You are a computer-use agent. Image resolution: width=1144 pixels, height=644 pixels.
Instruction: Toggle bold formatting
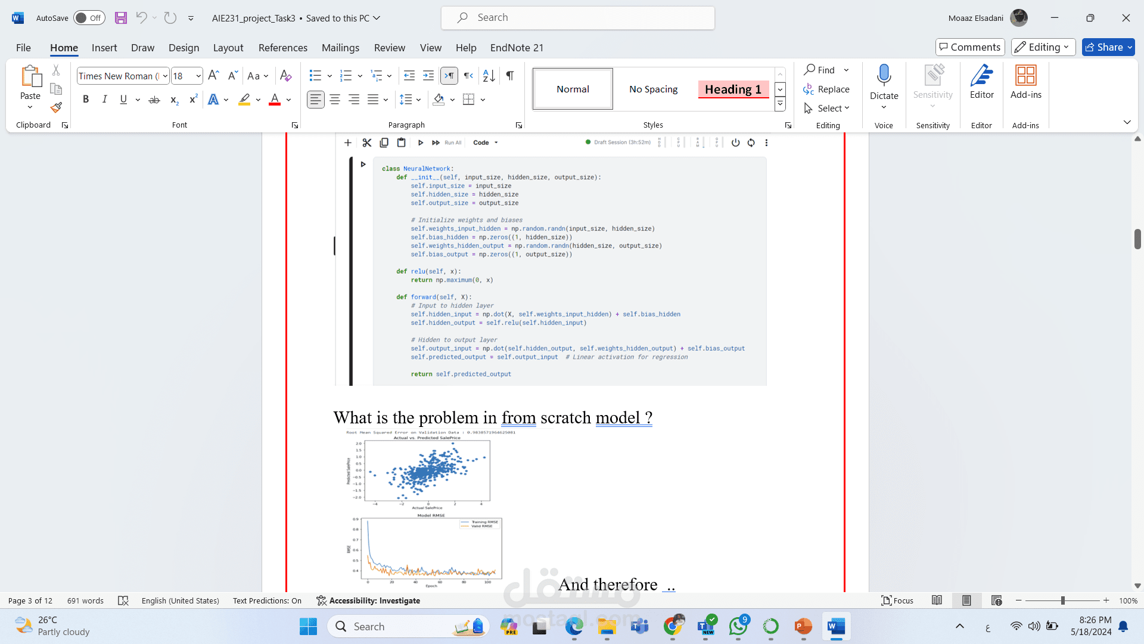pyautogui.click(x=86, y=100)
